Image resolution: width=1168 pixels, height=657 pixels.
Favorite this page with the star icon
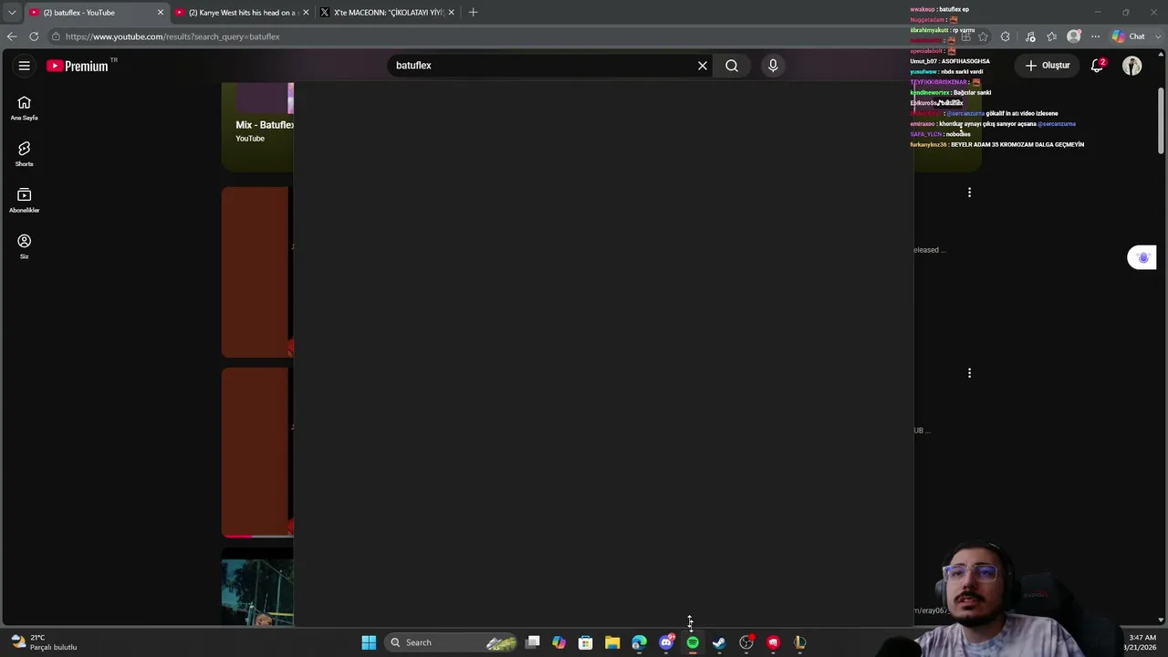click(983, 36)
